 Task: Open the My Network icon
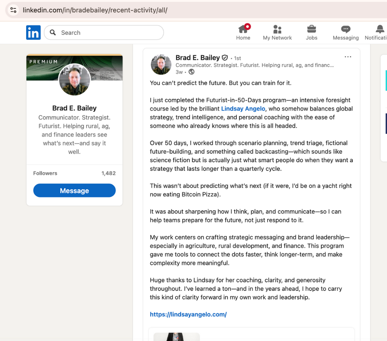point(277,32)
